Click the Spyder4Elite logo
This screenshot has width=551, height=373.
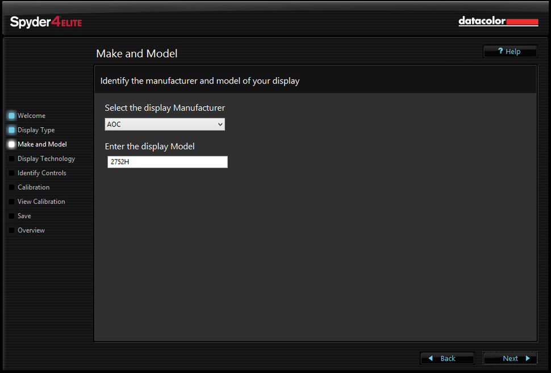click(45, 22)
